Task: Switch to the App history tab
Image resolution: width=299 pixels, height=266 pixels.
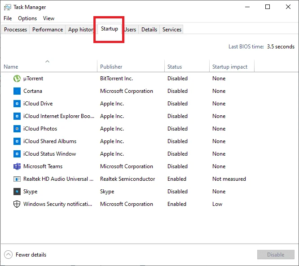Action: coord(81,30)
